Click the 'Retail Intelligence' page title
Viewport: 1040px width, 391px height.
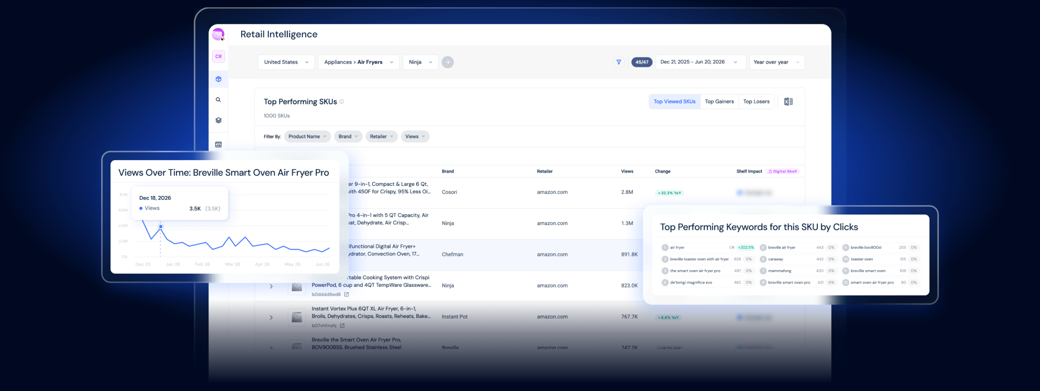(279, 34)
